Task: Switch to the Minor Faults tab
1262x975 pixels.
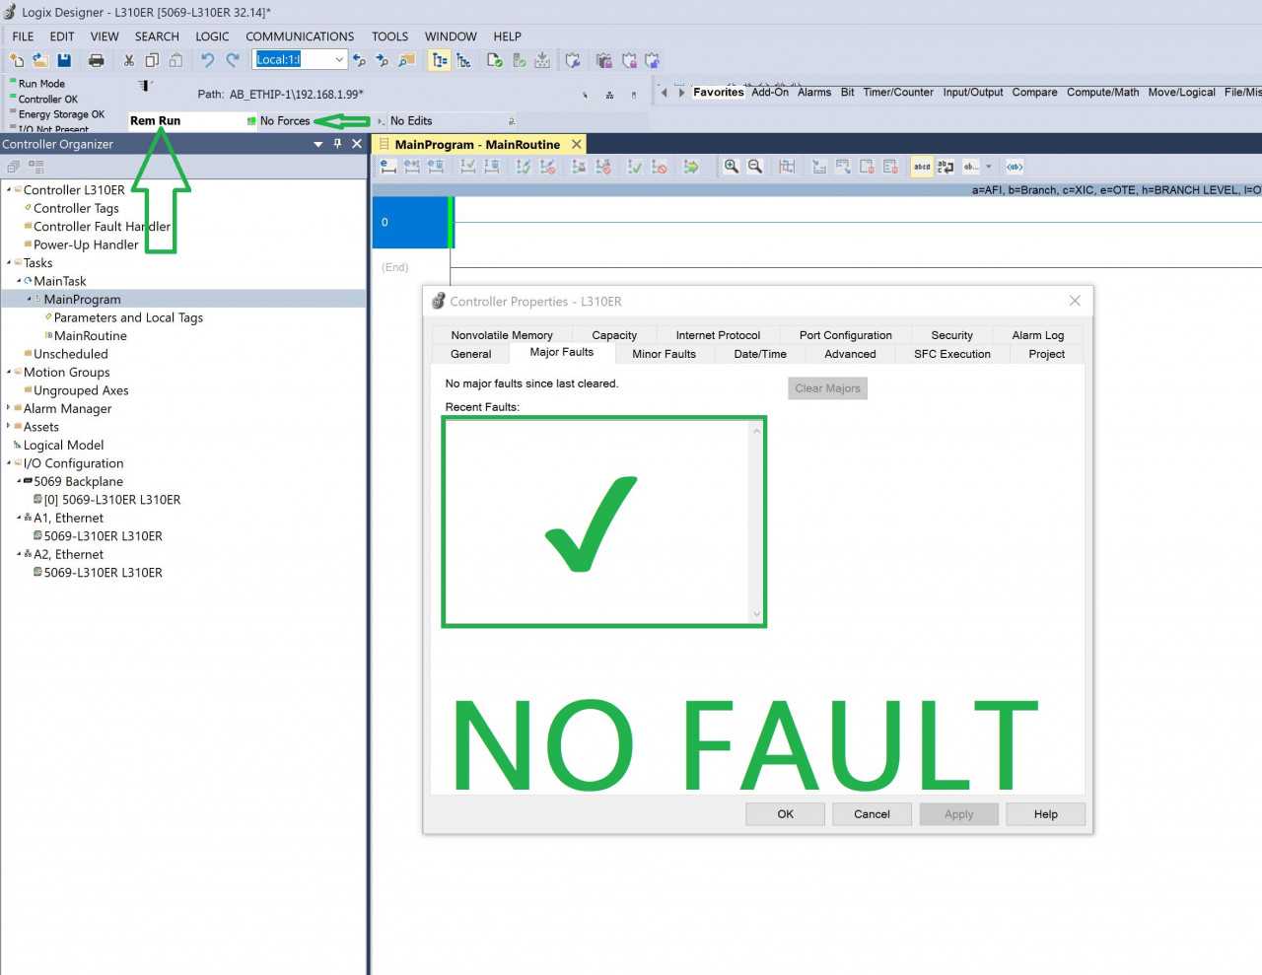Action: pos(664,354)
